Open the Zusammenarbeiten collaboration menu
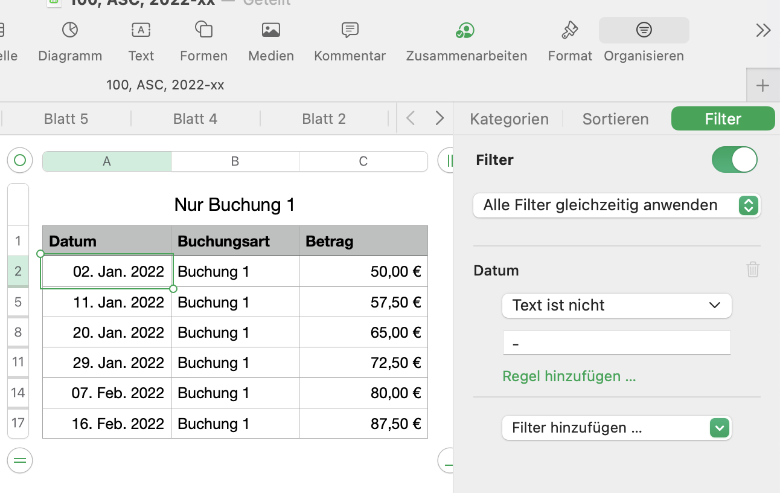The height and width of the screenshot is (493, 780). pos(466,40)
